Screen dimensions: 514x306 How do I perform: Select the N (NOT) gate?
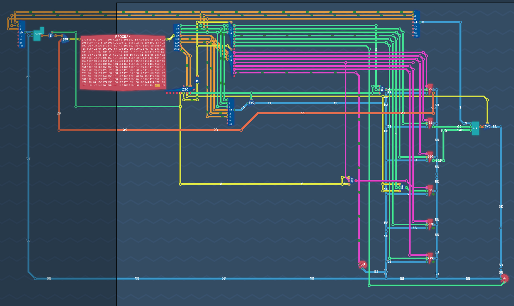(197, 81)
